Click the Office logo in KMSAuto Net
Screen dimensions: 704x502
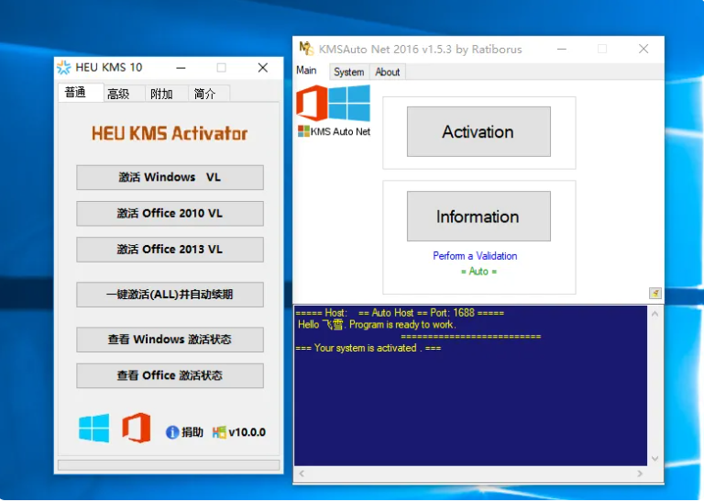(312, 103)
